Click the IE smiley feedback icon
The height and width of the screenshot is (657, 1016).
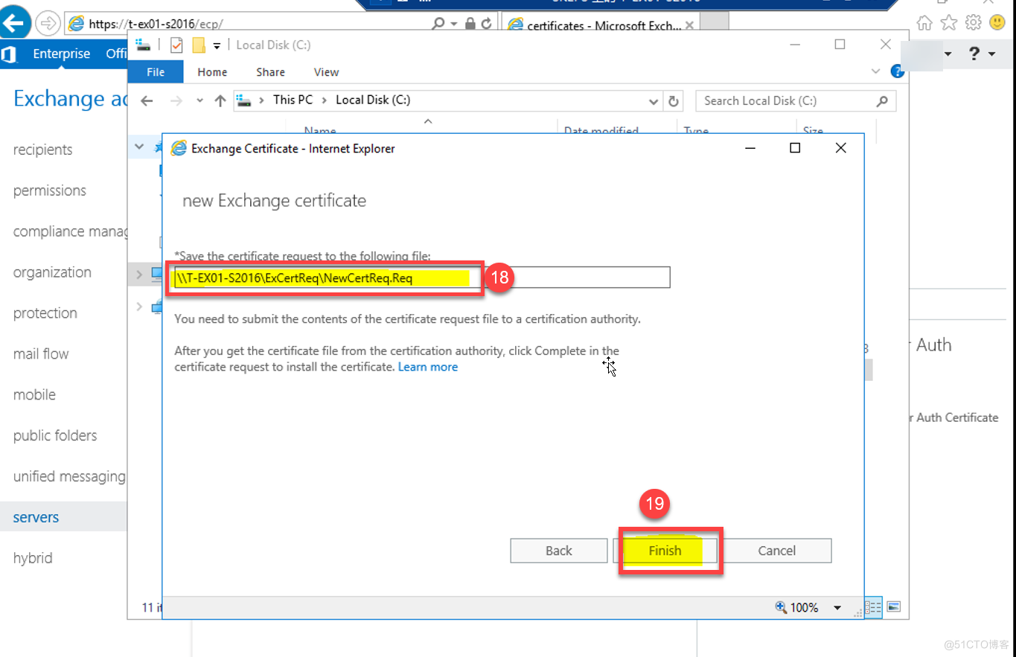pos(997,23)
